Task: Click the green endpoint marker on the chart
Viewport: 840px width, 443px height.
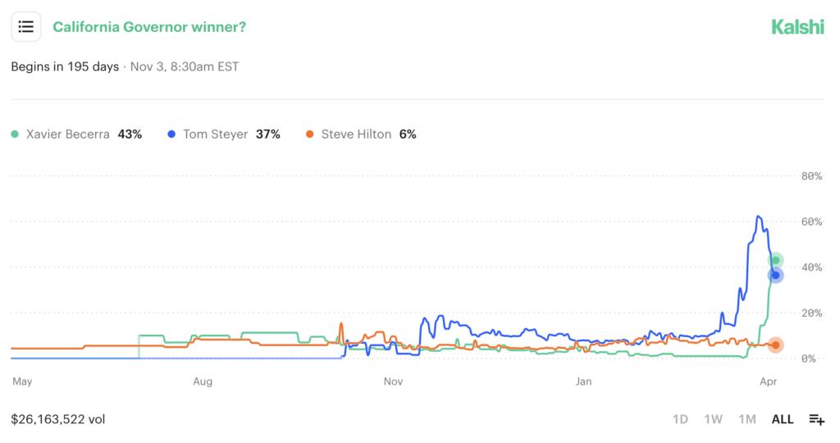Action: click(775, 261)
